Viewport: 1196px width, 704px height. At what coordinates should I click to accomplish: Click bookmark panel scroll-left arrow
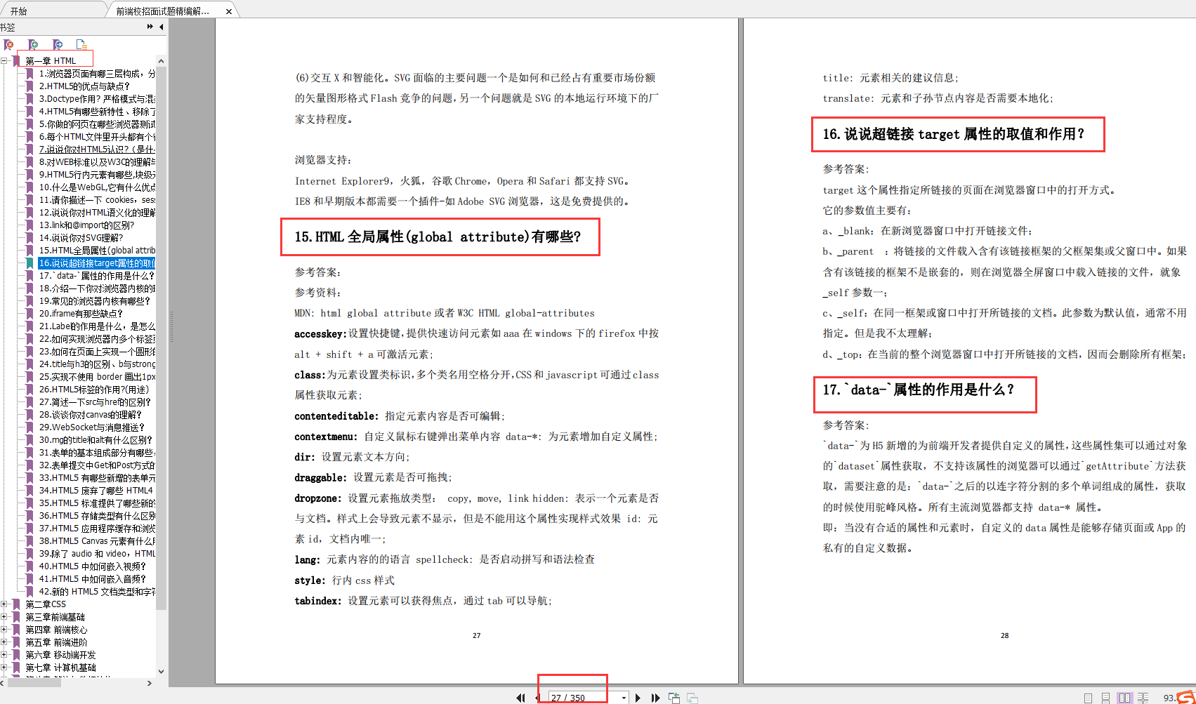pos(2,682)
